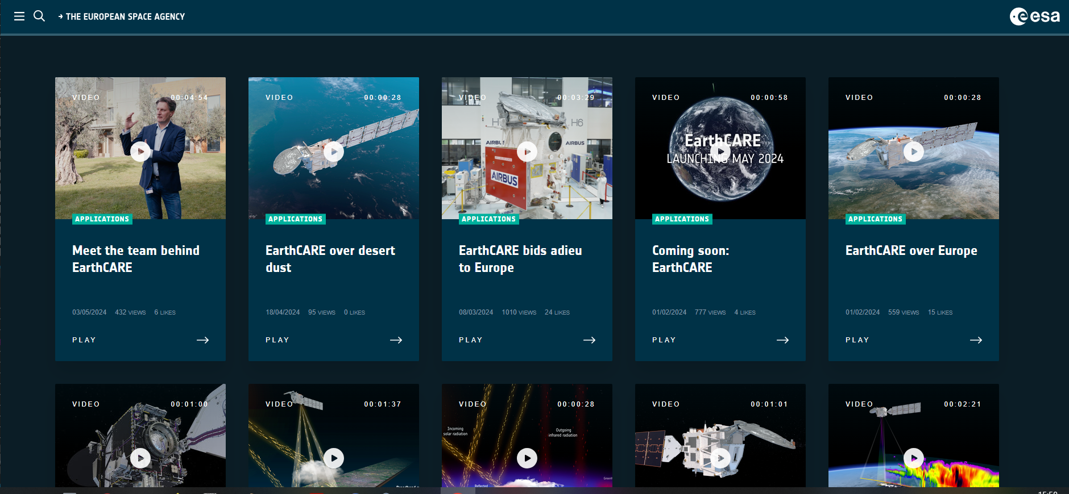Click Applications tag on Coming soon card
This screenshot has height=494, width=1069.
682,219
